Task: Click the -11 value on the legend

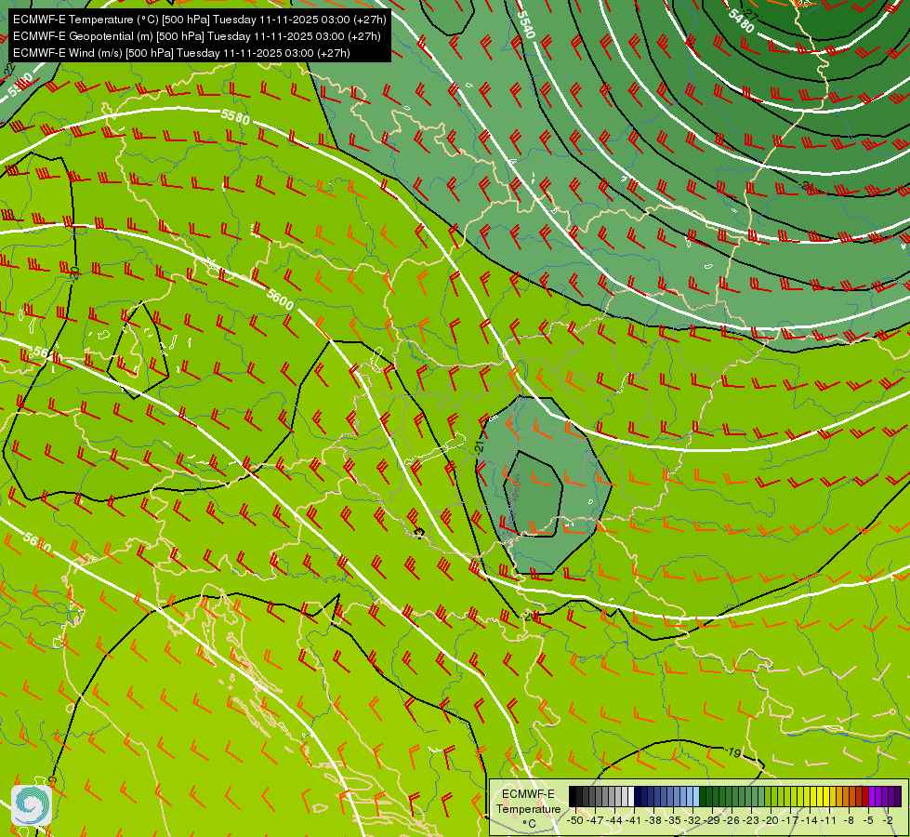Action: 829,820
